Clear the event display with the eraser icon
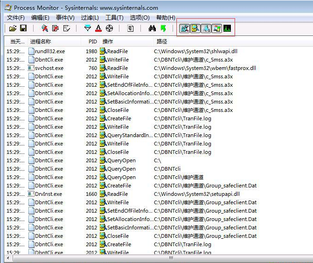This screenshot has width=313, height=263. pyautogui.click(x=67, y=28)
